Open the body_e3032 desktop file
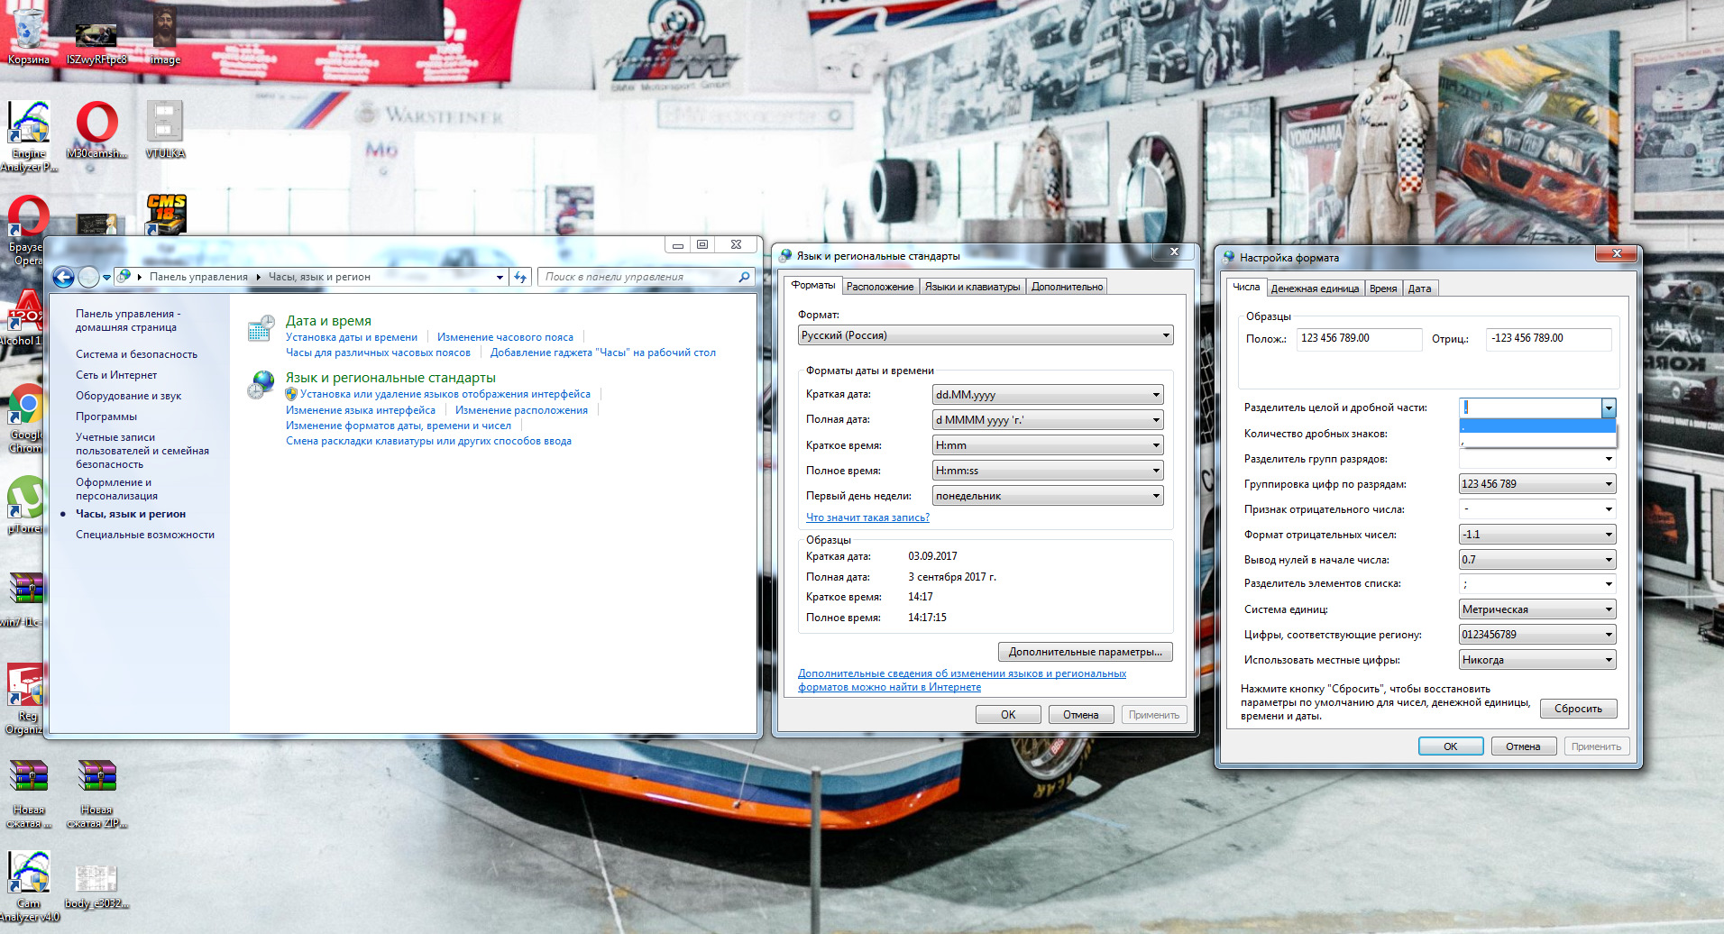The width and height of the screenshot is (1724, 934). click(x=96, y=886)
